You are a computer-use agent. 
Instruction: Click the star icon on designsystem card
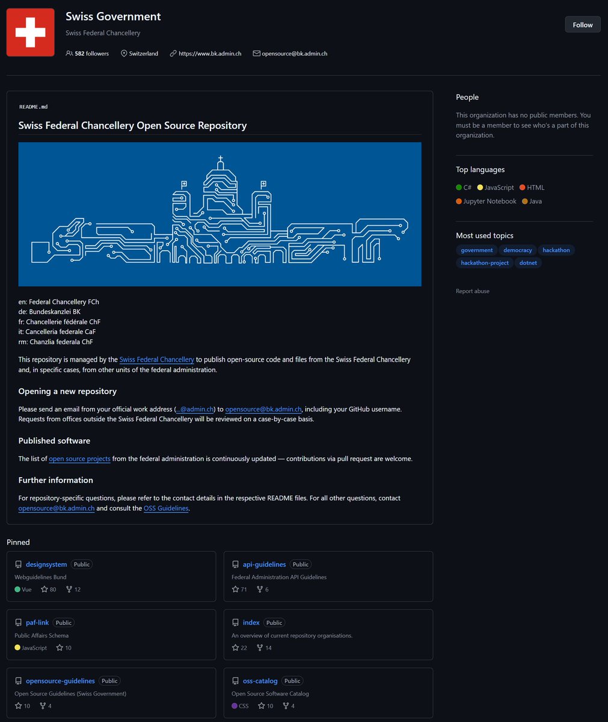(x=44, y=590)
